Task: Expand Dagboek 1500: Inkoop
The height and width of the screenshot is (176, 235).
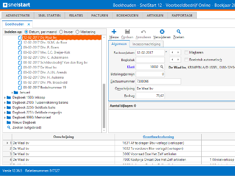Action: (5, 98)
